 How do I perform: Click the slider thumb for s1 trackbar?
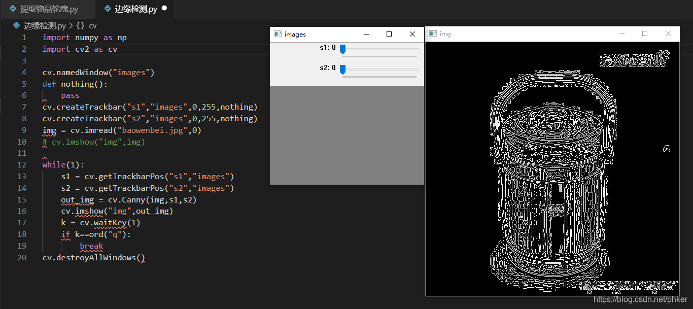tap(342, 49)
